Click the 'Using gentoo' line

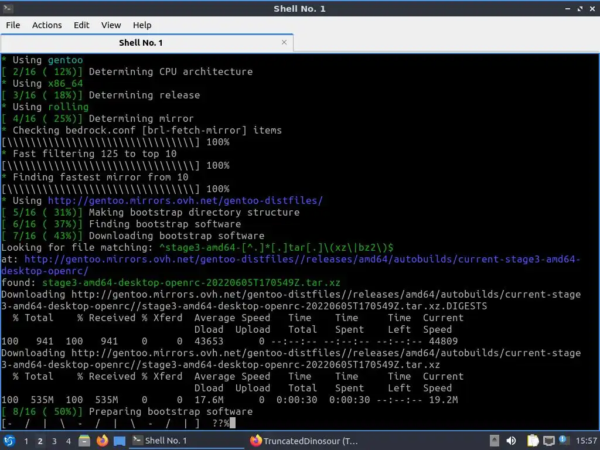point(42,60)
